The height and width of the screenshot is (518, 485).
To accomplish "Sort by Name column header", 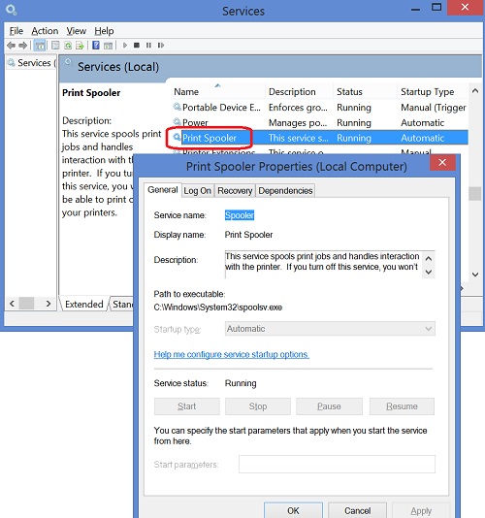I will coord(218,91).
